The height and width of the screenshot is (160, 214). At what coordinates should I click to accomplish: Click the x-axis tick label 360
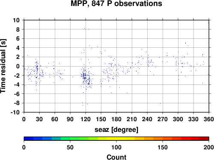[x=209, y=119]
